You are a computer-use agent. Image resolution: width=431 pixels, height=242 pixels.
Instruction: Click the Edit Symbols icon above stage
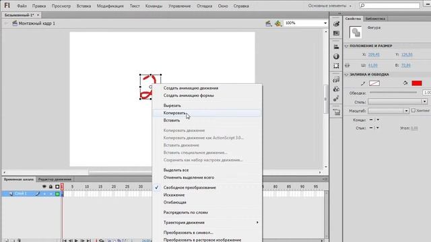(278, 24)
